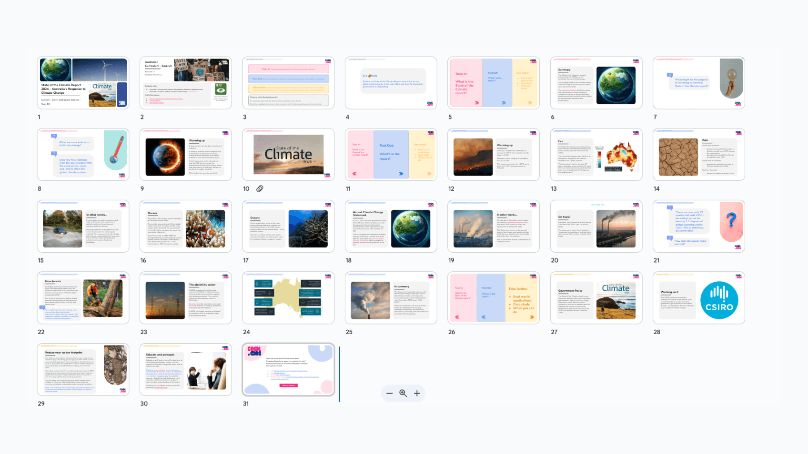Select slide 10 State of the Climate cover
808x454 pixels.
288,155
